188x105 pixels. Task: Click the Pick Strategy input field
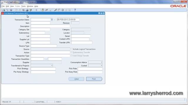tap(43, 69)
